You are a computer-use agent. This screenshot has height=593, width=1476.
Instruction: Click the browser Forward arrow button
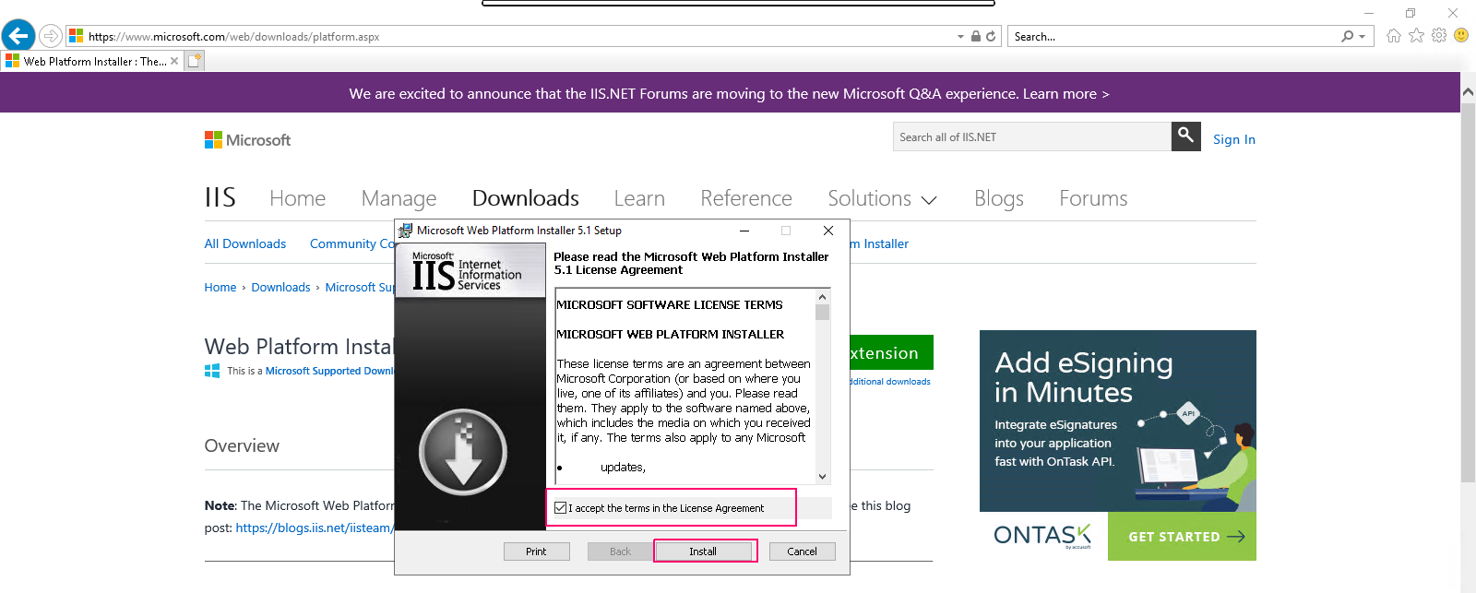[x=51, y=36]
